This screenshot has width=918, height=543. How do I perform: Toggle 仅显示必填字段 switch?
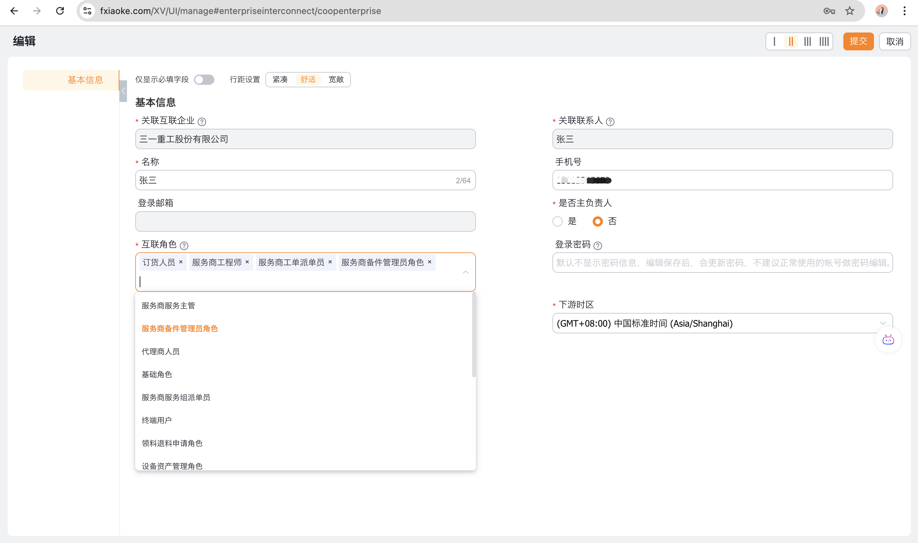(204, 79)
